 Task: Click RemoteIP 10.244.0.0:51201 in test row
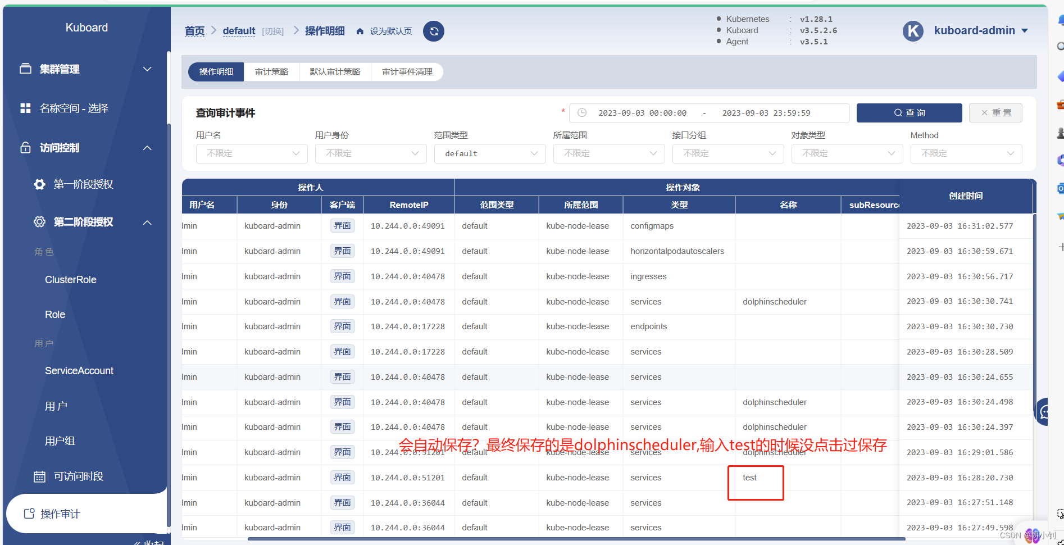(408, 478)
